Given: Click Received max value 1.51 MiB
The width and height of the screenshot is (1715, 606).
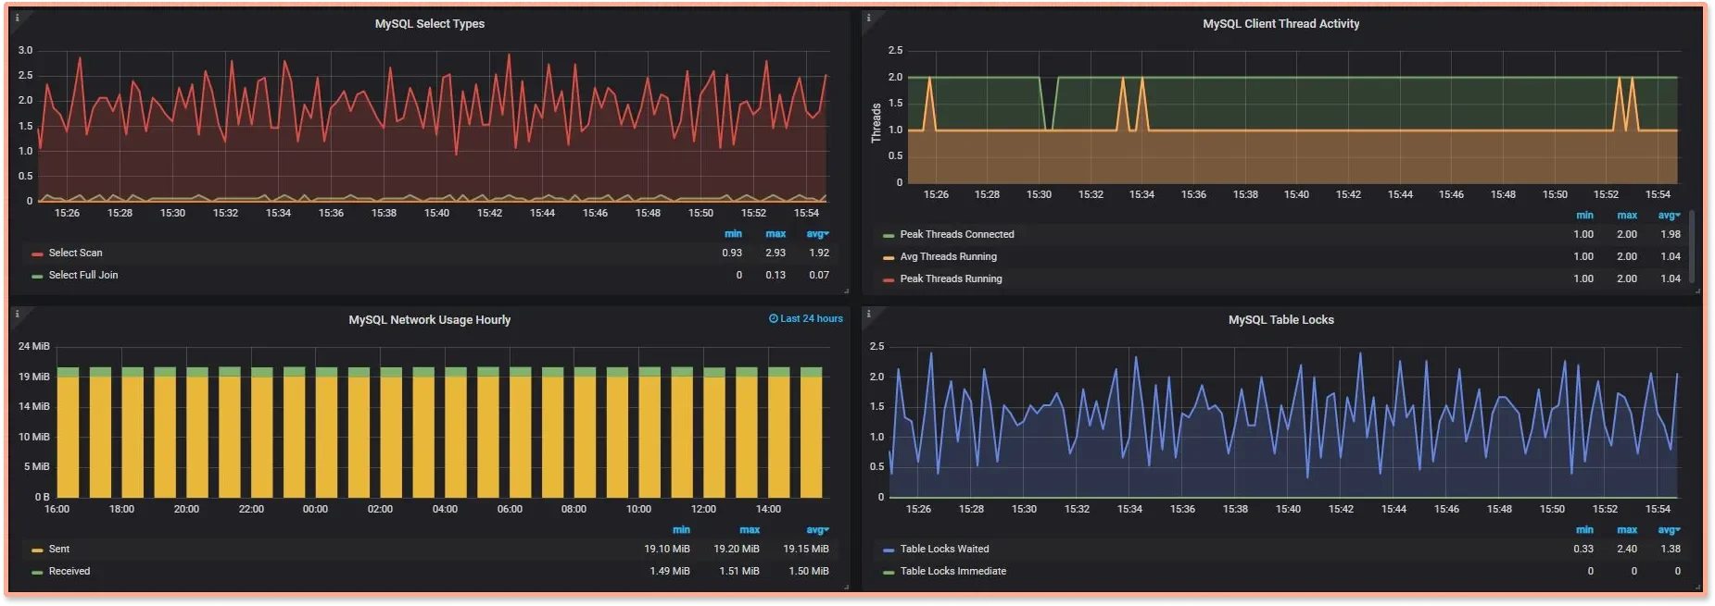Looking at the screenshot, I should 739,571.
